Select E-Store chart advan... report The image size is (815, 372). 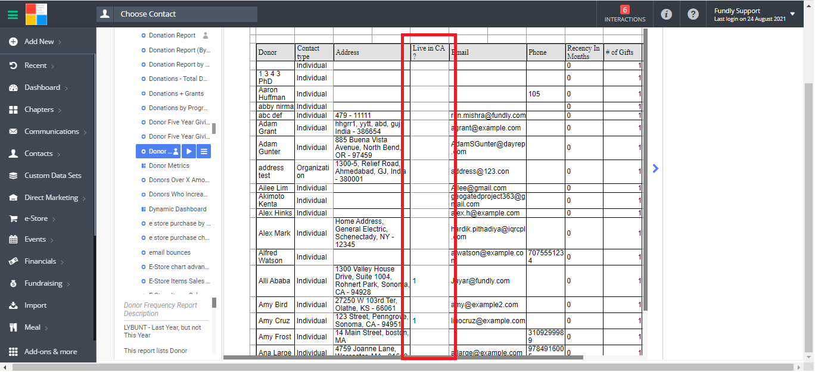[179, 267]
